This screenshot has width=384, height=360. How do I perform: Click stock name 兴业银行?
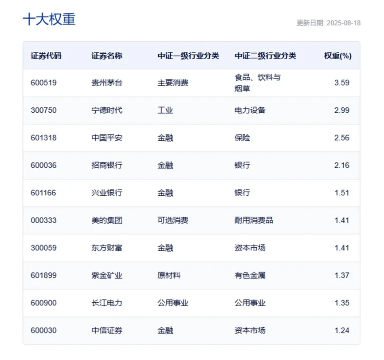[x=107, y=193]
